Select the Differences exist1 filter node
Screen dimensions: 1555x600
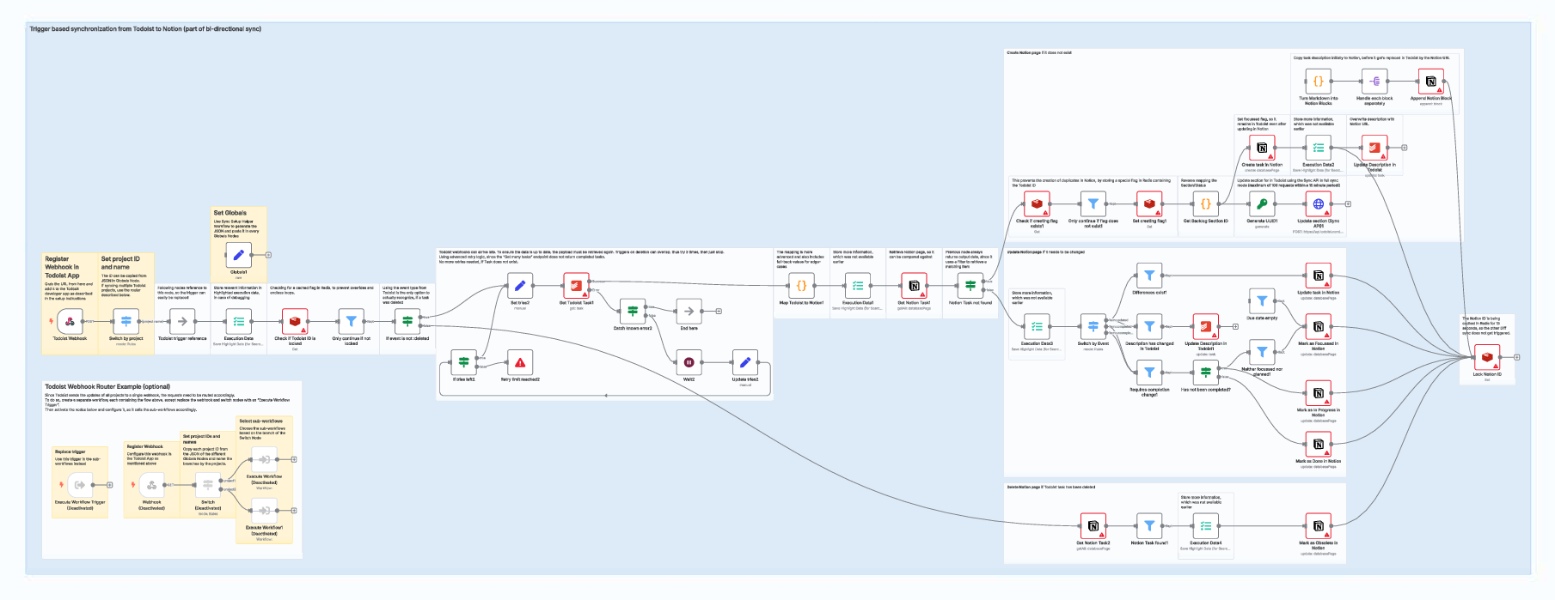coord(1149,276)
